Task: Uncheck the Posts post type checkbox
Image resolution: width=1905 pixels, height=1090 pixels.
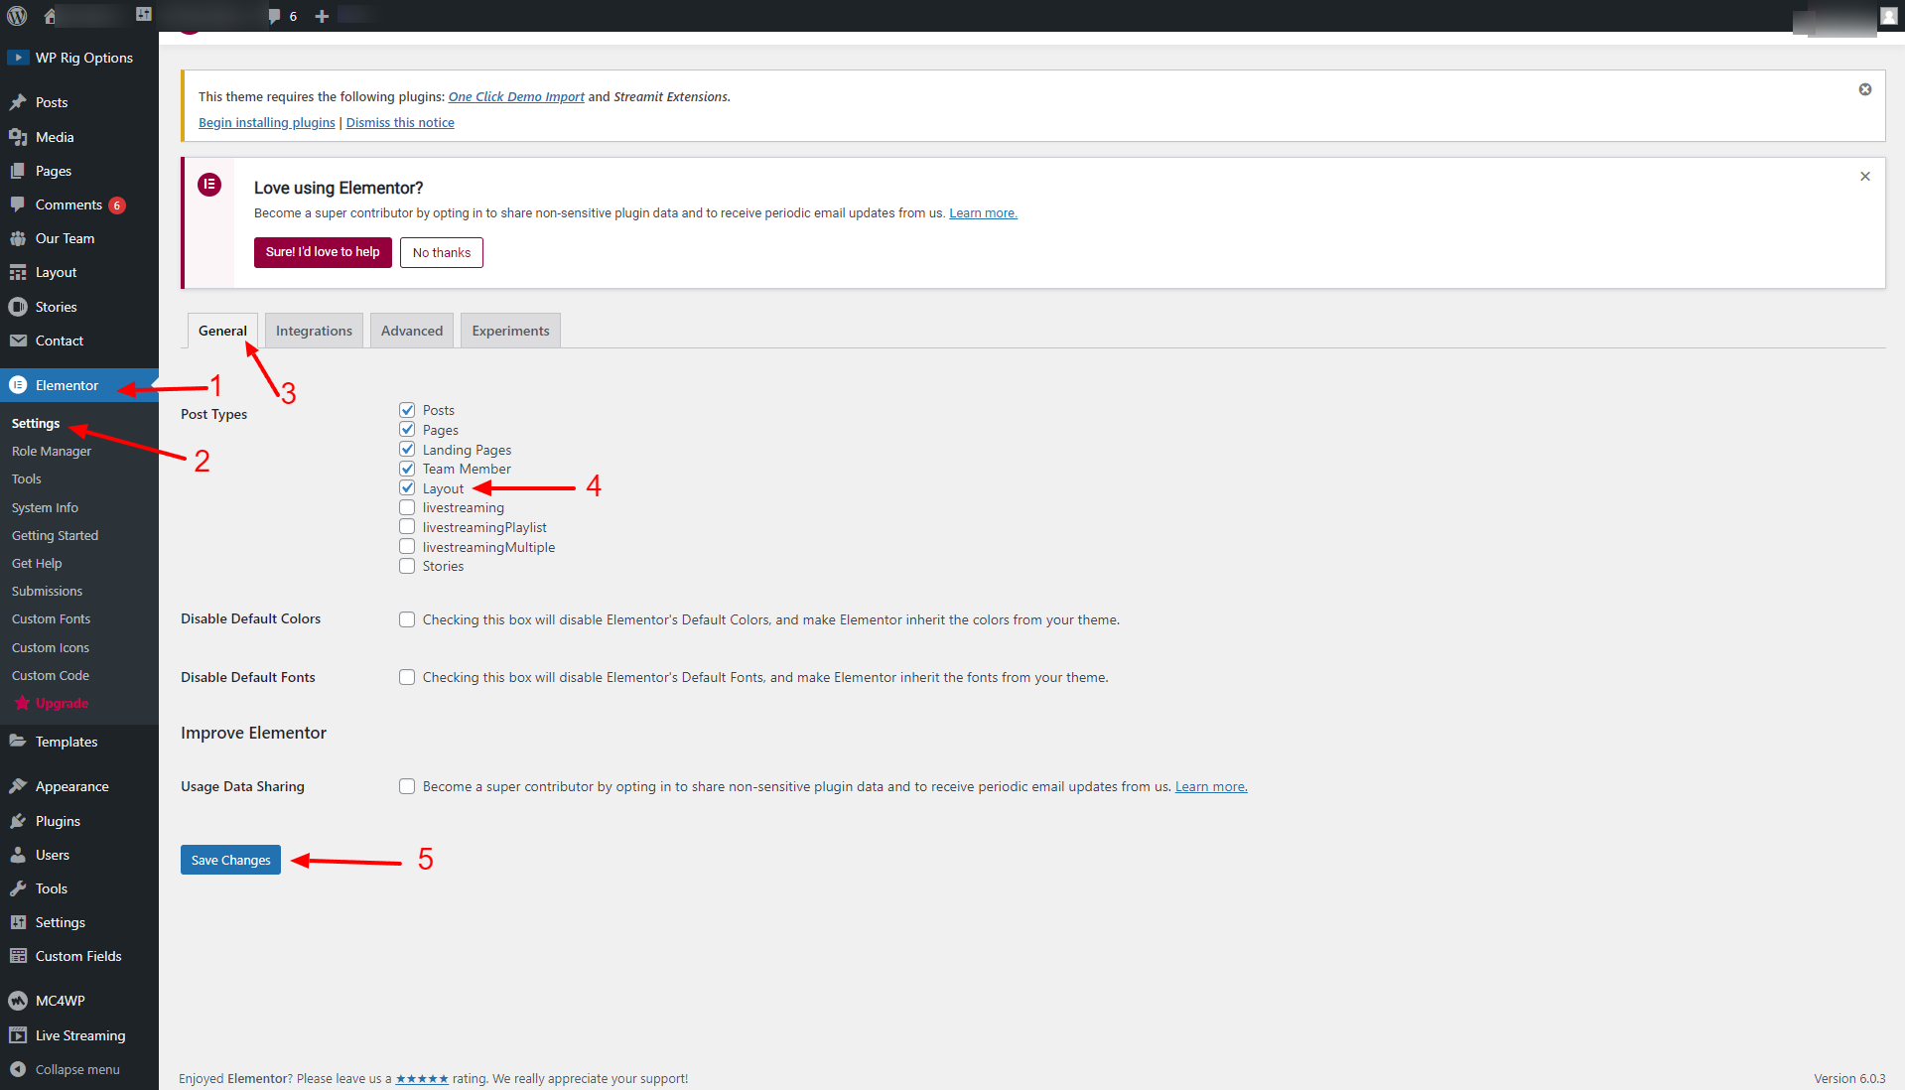Action: click(407, 410)
